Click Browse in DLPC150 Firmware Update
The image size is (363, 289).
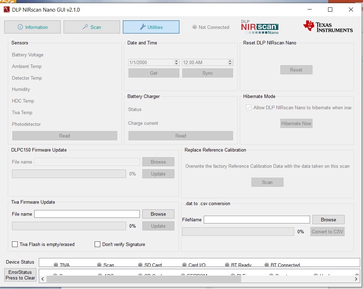(x=158, y=162)
